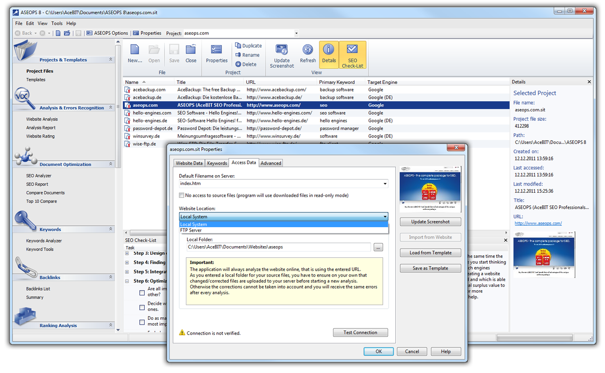Click the Ranking Analysis podium icon

(25, 316)
